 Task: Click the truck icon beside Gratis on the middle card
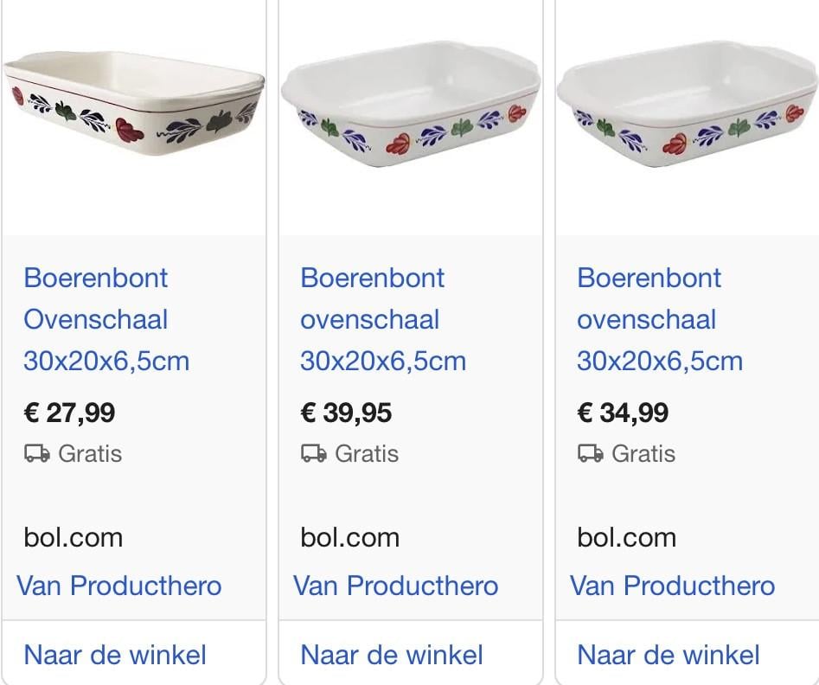point(312,453)
